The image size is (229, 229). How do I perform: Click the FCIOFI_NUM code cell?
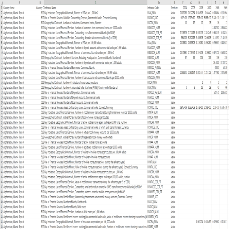point(159,82)
